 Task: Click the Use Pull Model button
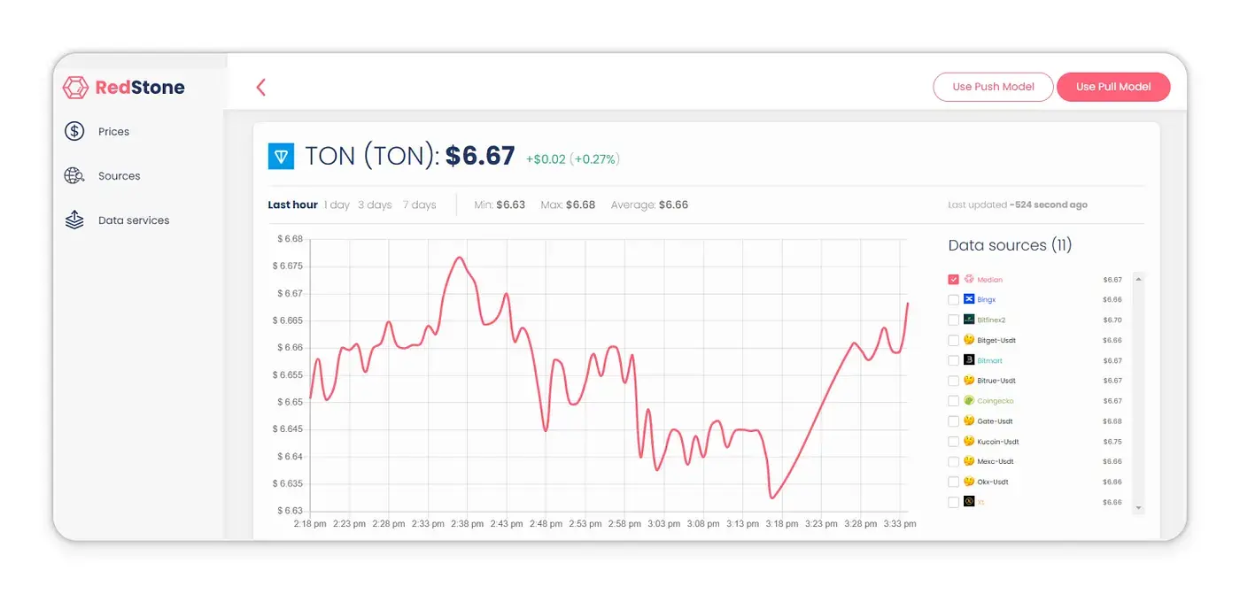pos(1113,87)
